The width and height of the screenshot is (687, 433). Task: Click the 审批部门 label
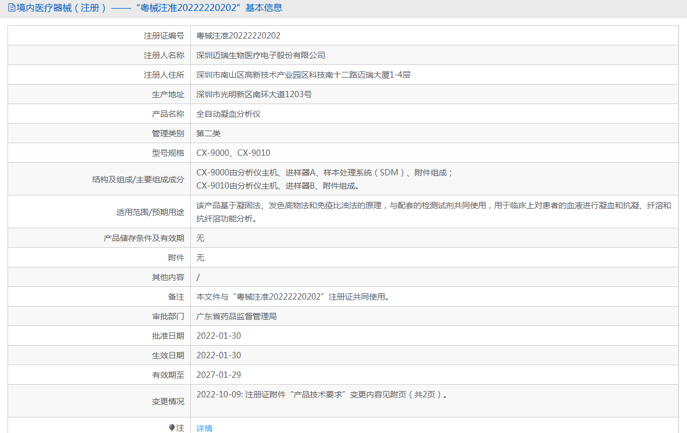click(x=168, y=316)
